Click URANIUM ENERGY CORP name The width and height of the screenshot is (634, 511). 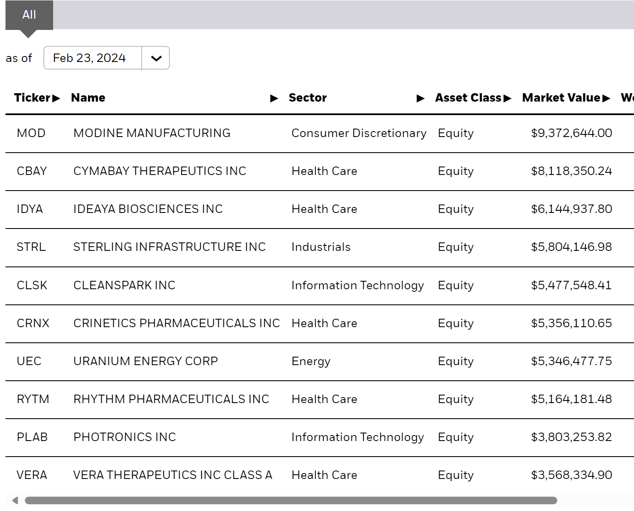click(145, 361)
